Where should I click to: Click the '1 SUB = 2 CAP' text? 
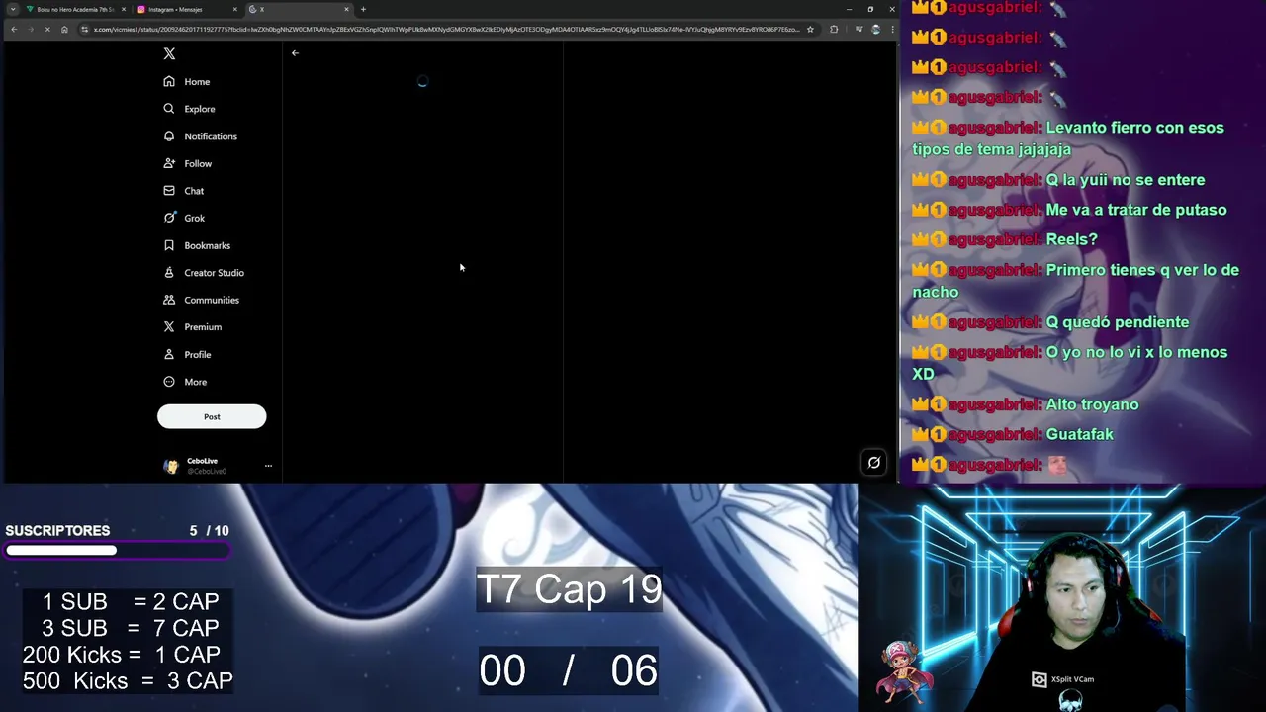click(x=130, y=601)
